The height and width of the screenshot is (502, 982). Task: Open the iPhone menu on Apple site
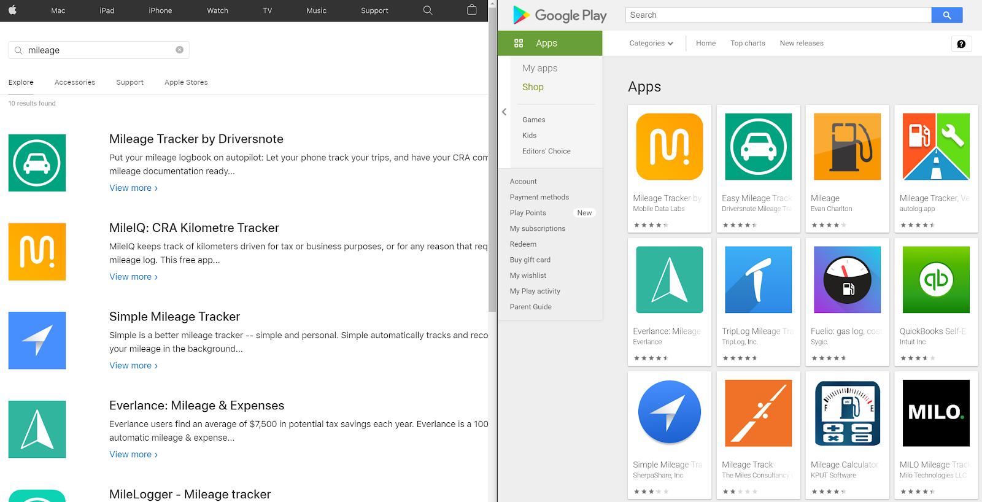pyautogui.click(x=160, y=10)
